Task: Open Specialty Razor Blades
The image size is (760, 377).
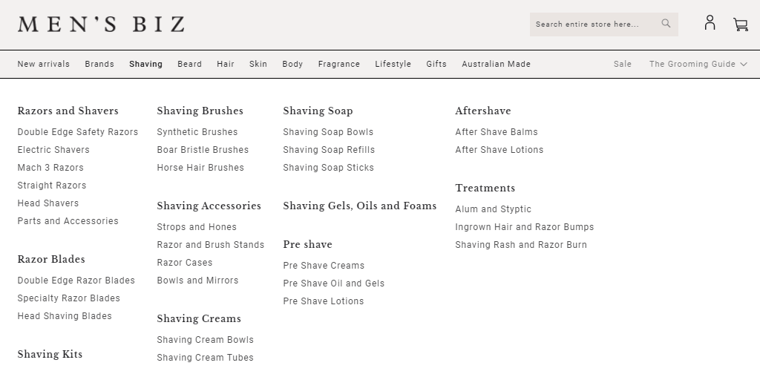Action: [x=69, y=298]
